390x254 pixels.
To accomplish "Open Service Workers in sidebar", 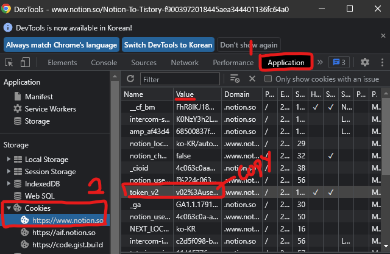I will pos(51,108).
